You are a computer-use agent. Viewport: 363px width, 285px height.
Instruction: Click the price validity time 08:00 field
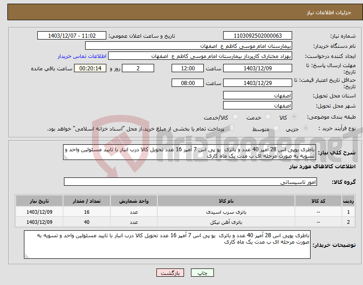(188, 83)
